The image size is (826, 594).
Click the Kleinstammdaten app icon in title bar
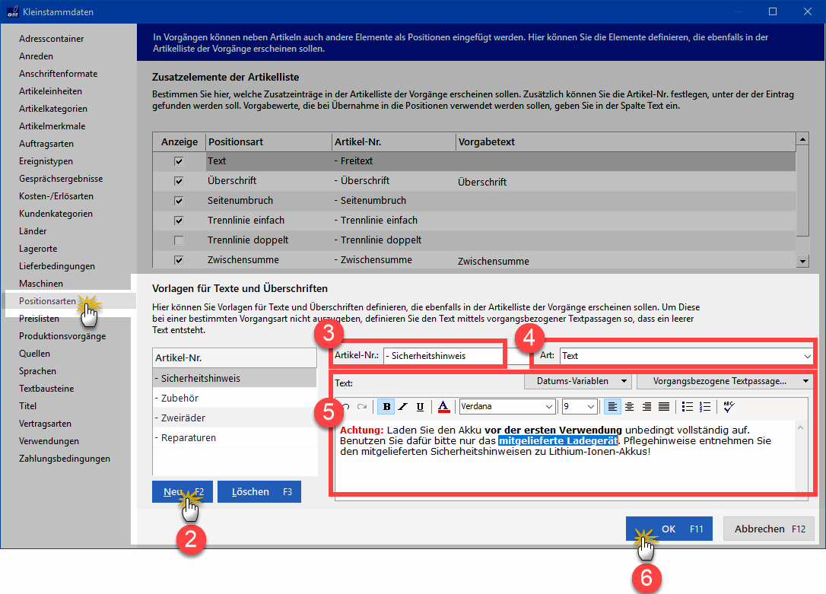(12, 11)
